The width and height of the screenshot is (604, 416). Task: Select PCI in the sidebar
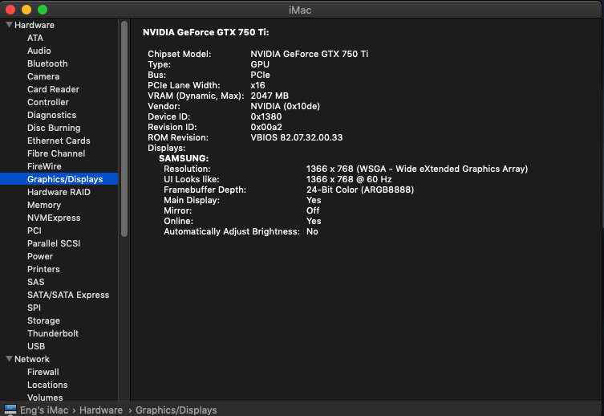click(x=34, y=230)
